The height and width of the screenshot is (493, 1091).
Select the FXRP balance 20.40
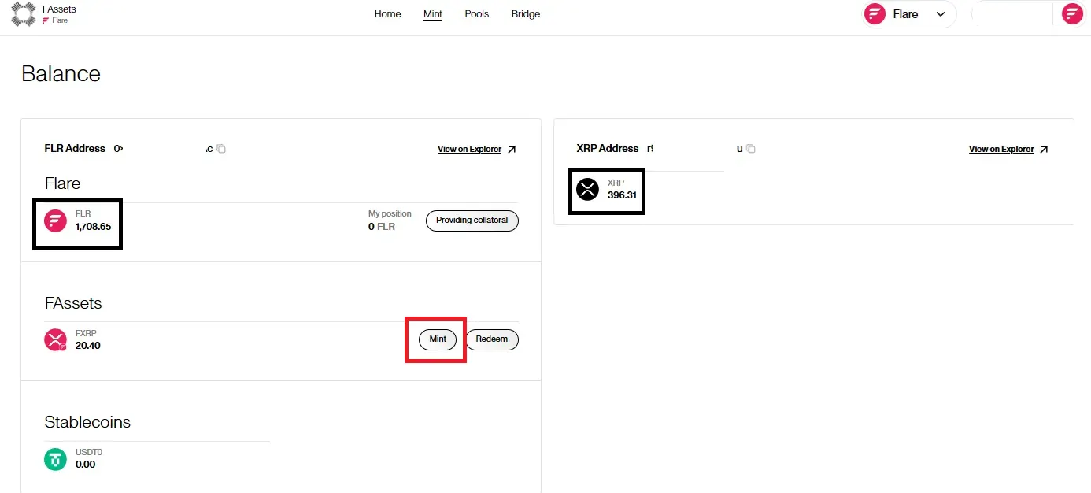click(87, 346)
